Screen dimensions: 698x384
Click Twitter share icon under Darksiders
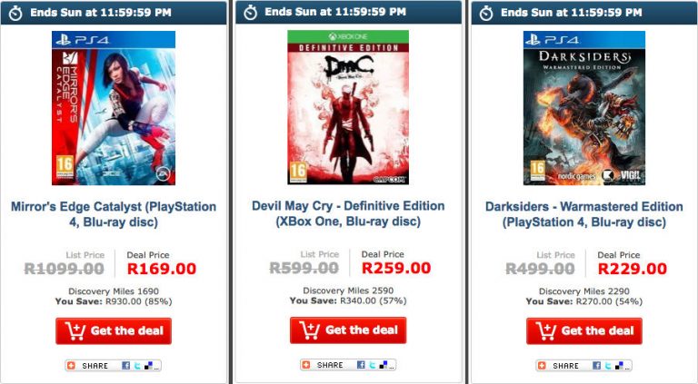tap(608, 365)
